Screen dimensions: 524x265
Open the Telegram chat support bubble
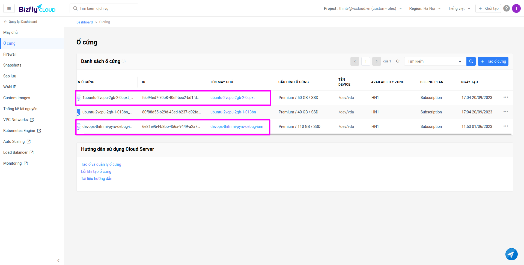tap(511, 254)
